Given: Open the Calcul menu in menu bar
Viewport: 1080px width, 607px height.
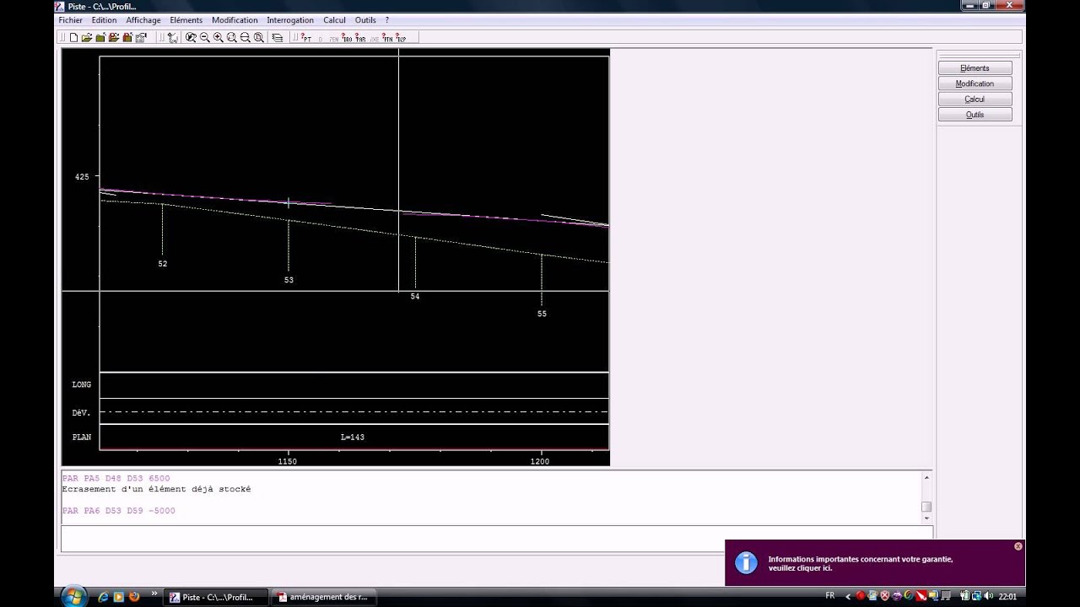Looking at the screenshot, I should pos(334,19).
